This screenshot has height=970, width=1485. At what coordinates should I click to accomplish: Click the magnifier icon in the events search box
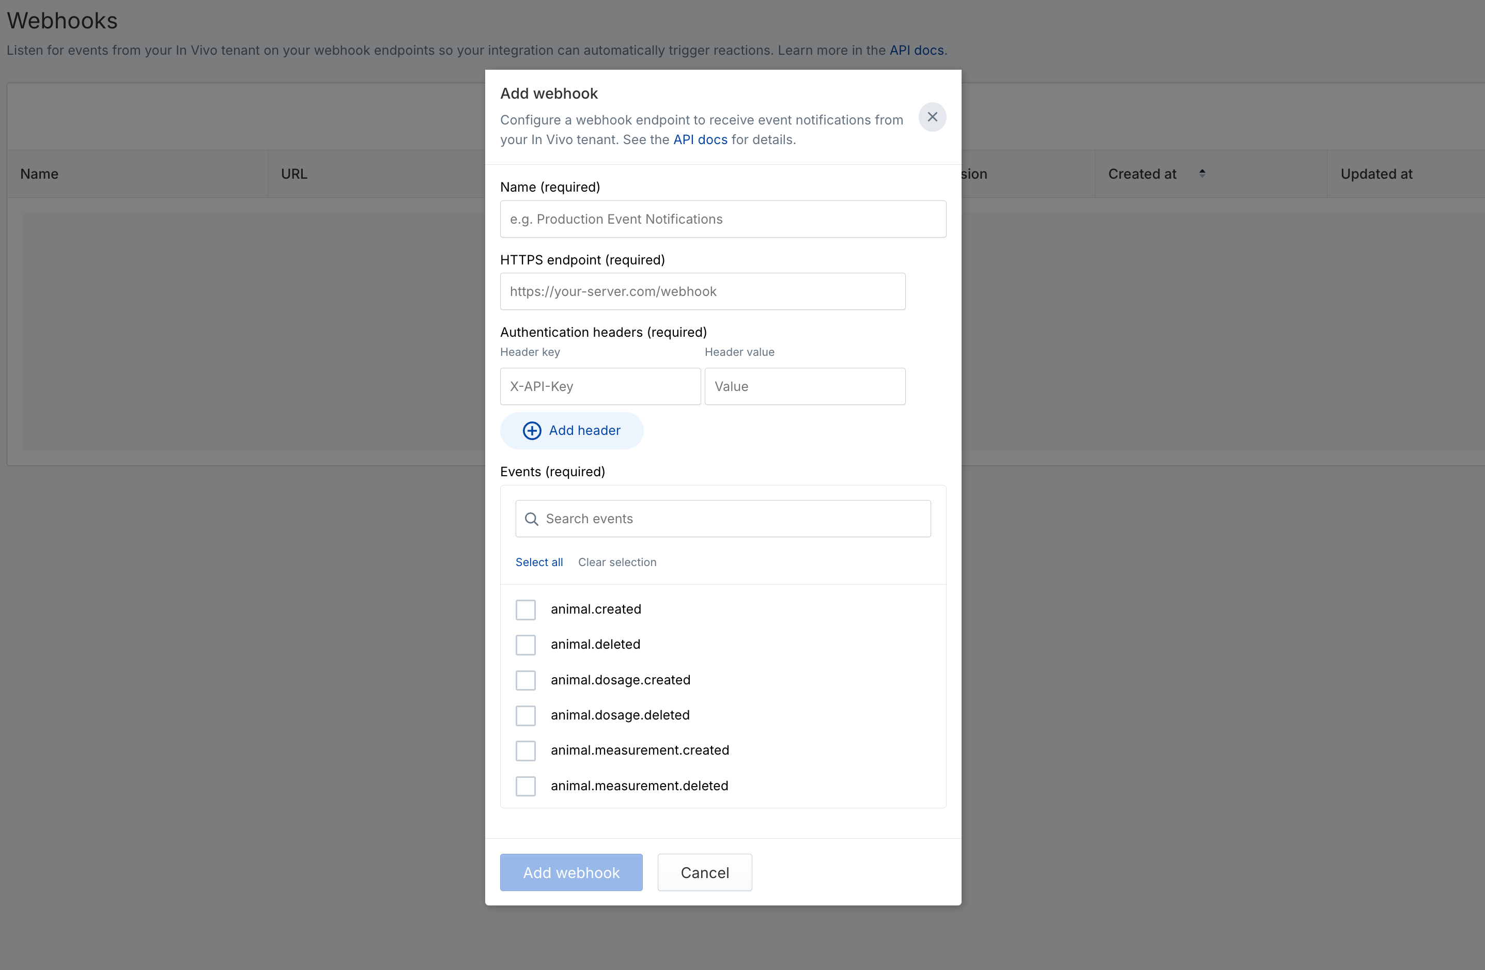[x=532, y=519]
